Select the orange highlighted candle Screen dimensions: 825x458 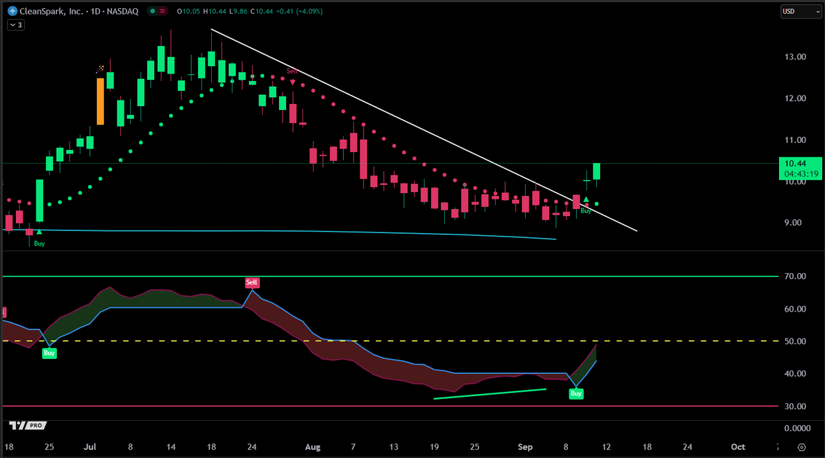[x=100, y=101]
